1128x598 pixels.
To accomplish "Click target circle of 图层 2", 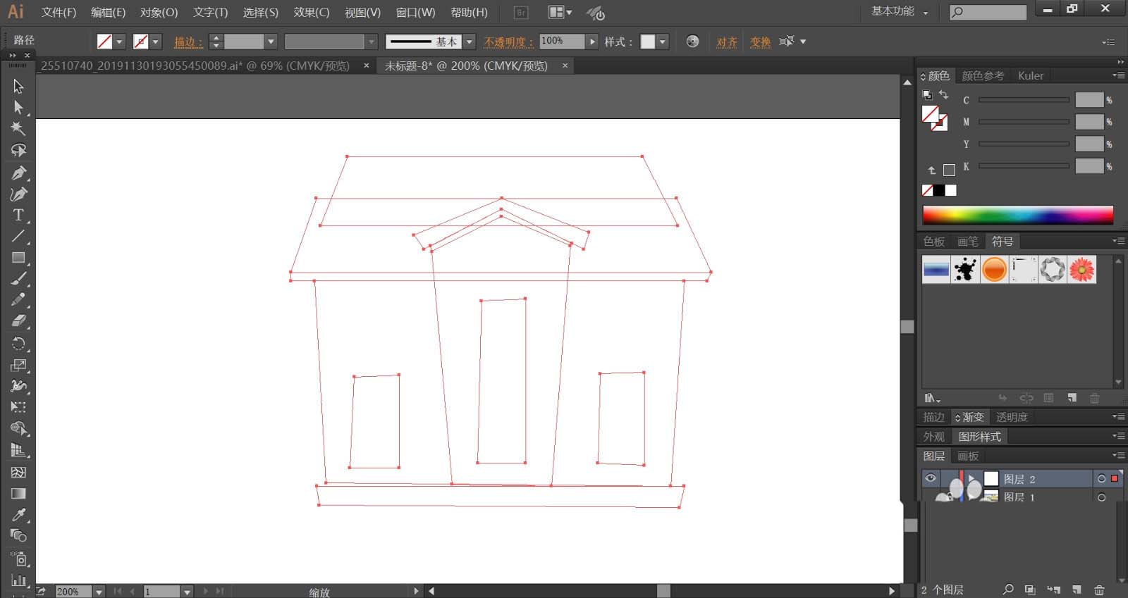I will coord(1101,479).
